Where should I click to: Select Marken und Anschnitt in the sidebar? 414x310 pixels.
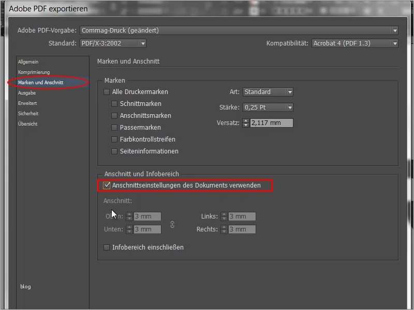tap(41, 83)
